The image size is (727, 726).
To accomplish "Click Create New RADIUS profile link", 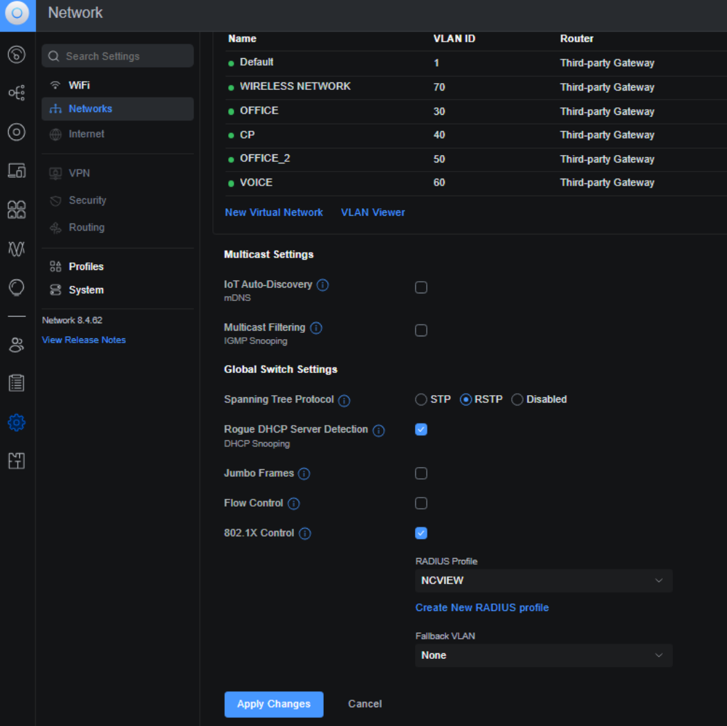I will (481, 608).
